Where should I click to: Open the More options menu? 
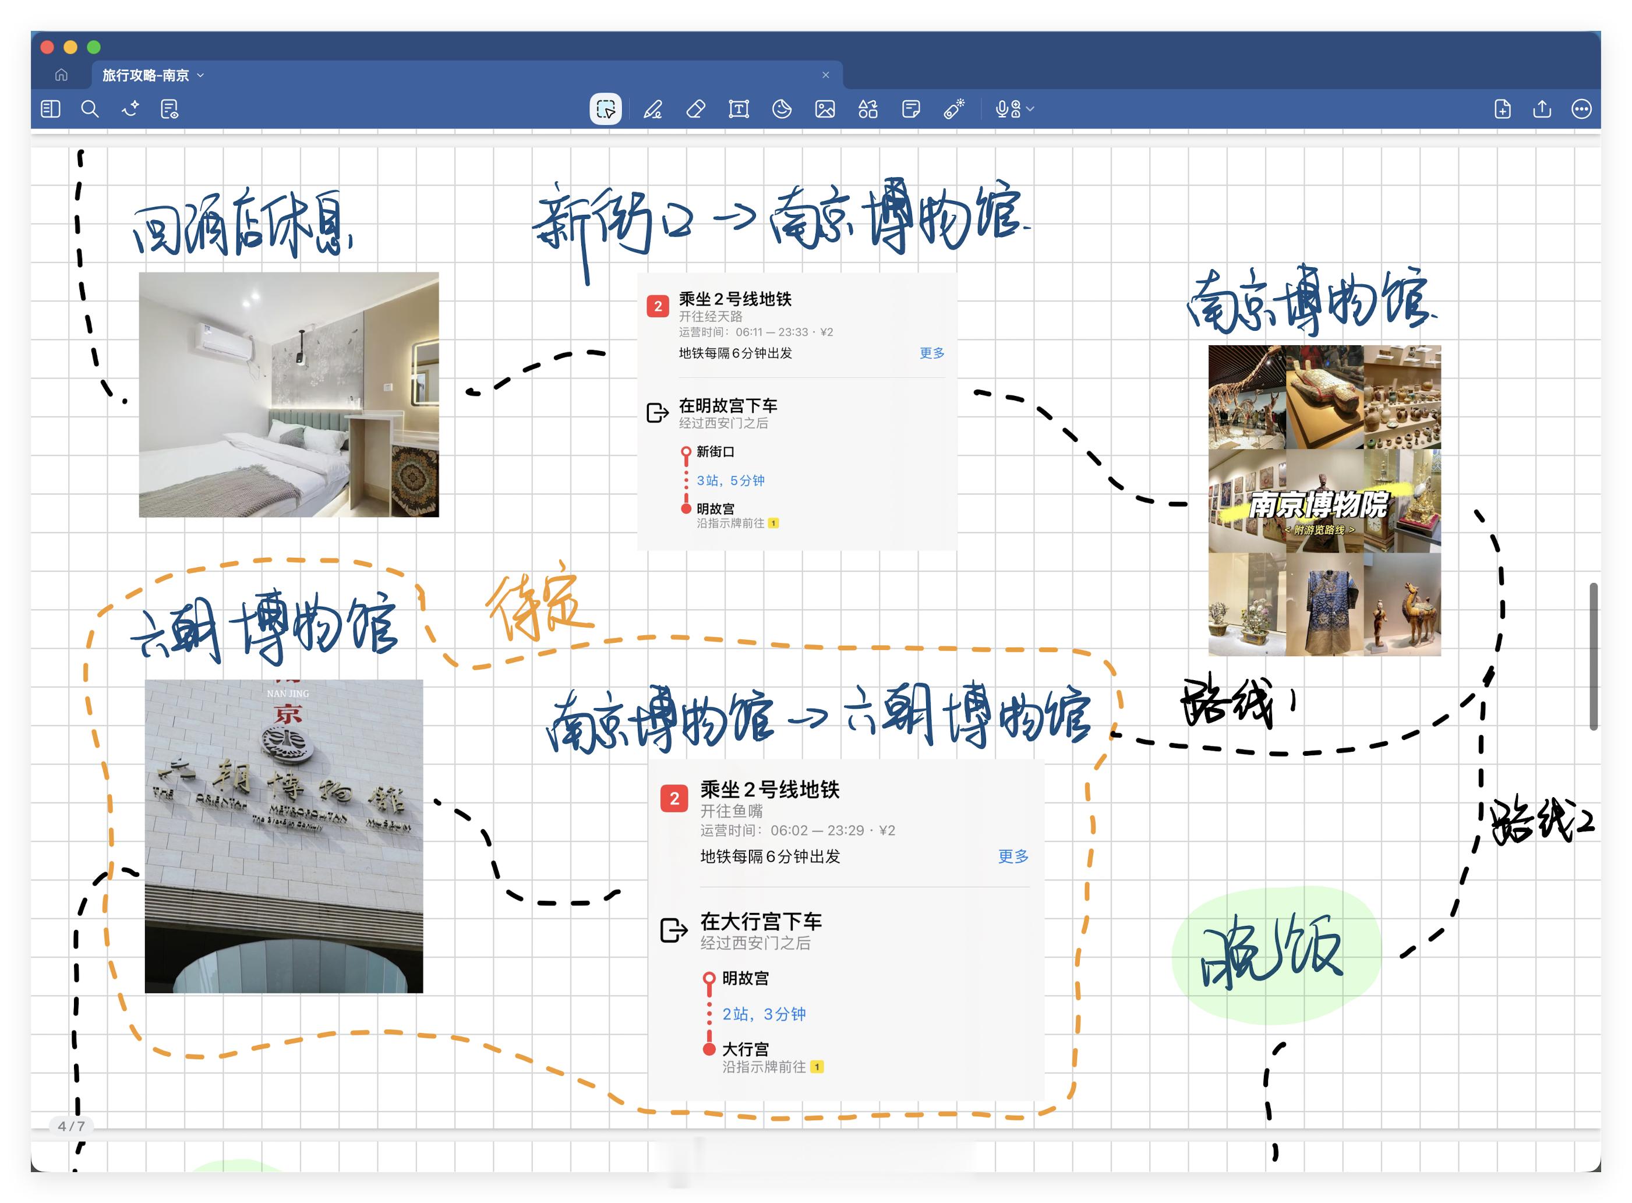(1582, 109)
